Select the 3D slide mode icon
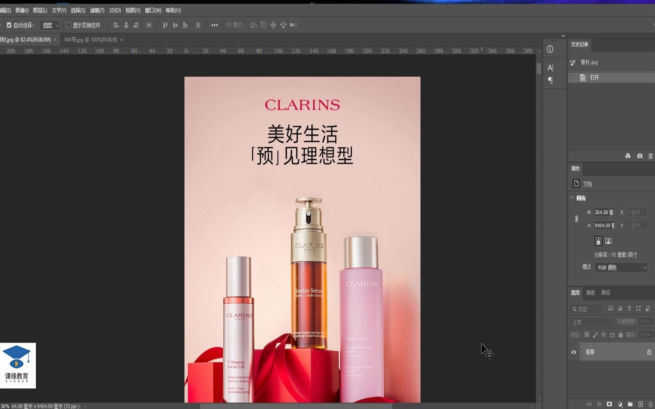 point(283,25)
